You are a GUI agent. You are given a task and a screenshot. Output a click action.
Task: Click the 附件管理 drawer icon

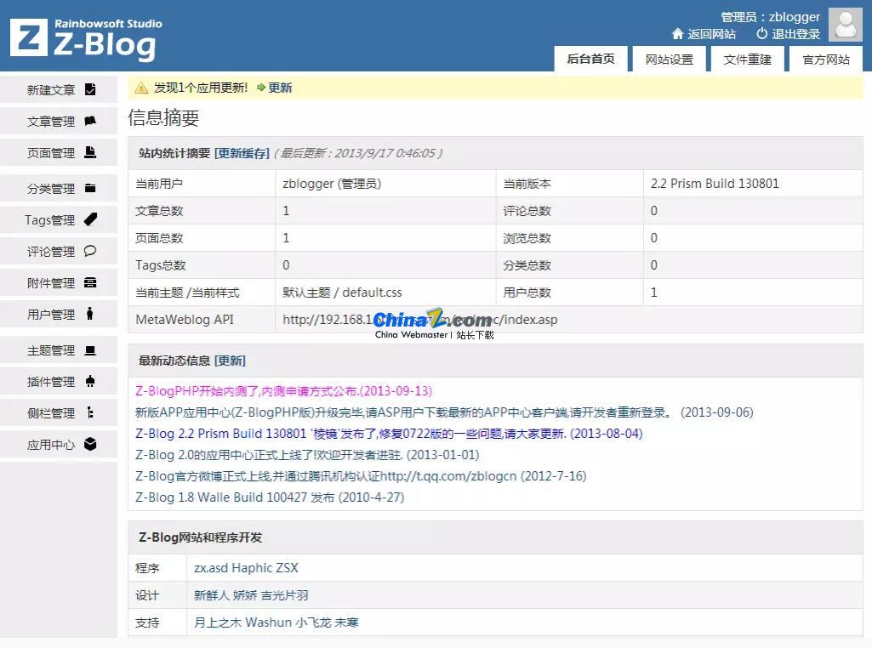pyautogui.click(x=90, y=283)
